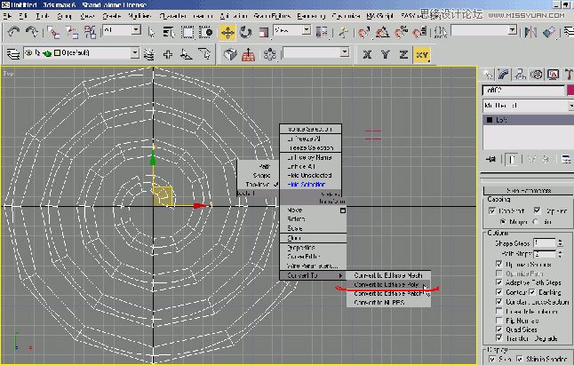Select the Morph capping radio button
The height and width of the screenshot is (365, 574).
coord(501,222)
